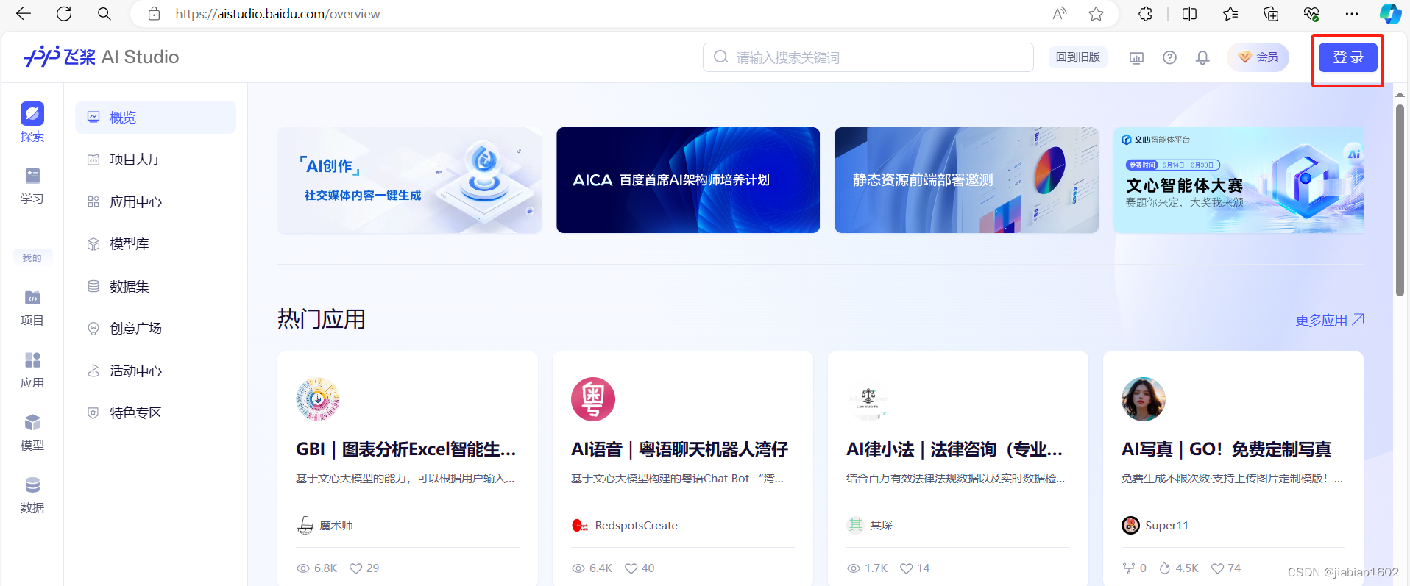Open 特色专区 menu item
Viewport: 1410px width, 586px height.
click(155, 413)
